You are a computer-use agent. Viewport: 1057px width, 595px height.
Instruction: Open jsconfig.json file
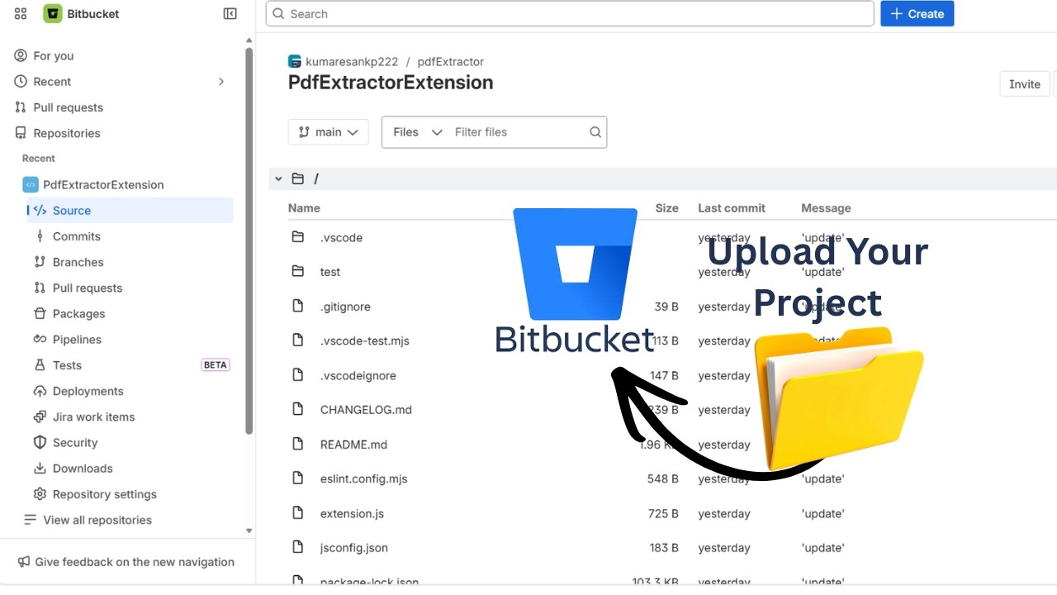[353, 548]
